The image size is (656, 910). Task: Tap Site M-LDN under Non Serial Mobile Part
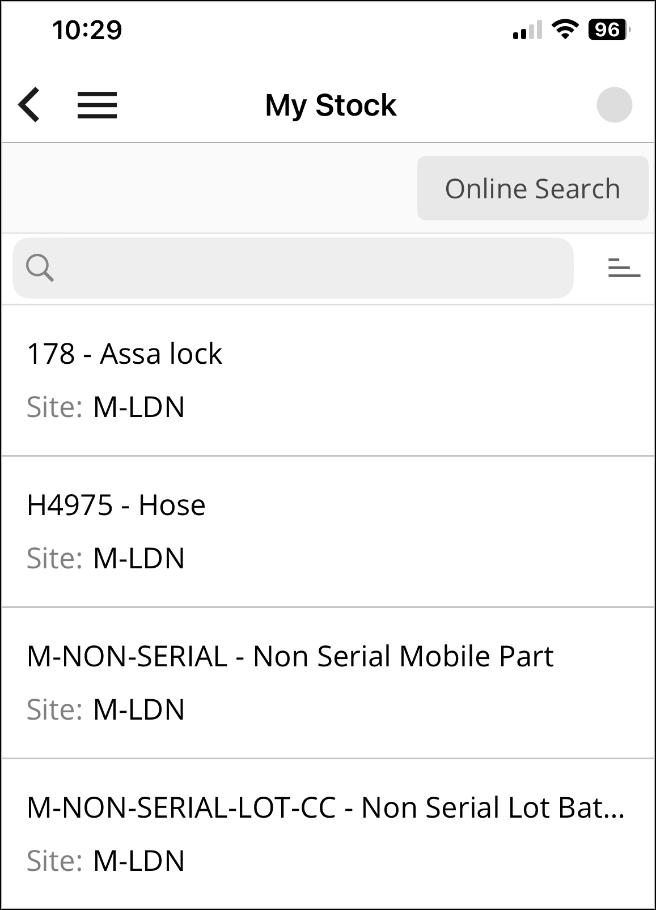[x=106, y=710]
